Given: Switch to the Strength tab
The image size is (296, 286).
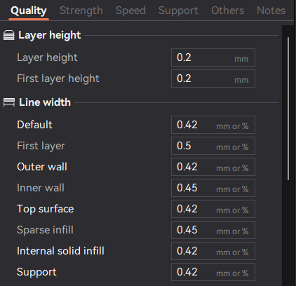Looking at the screenshot, I should [x=81, y=11].
